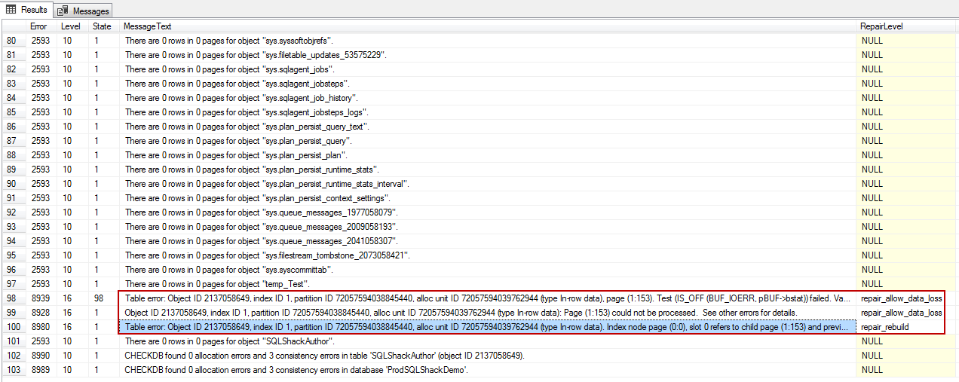Click the state value 98 cell
Image resolution: width=959 pixels, height=382 pixels.
(x=99, y=298)
